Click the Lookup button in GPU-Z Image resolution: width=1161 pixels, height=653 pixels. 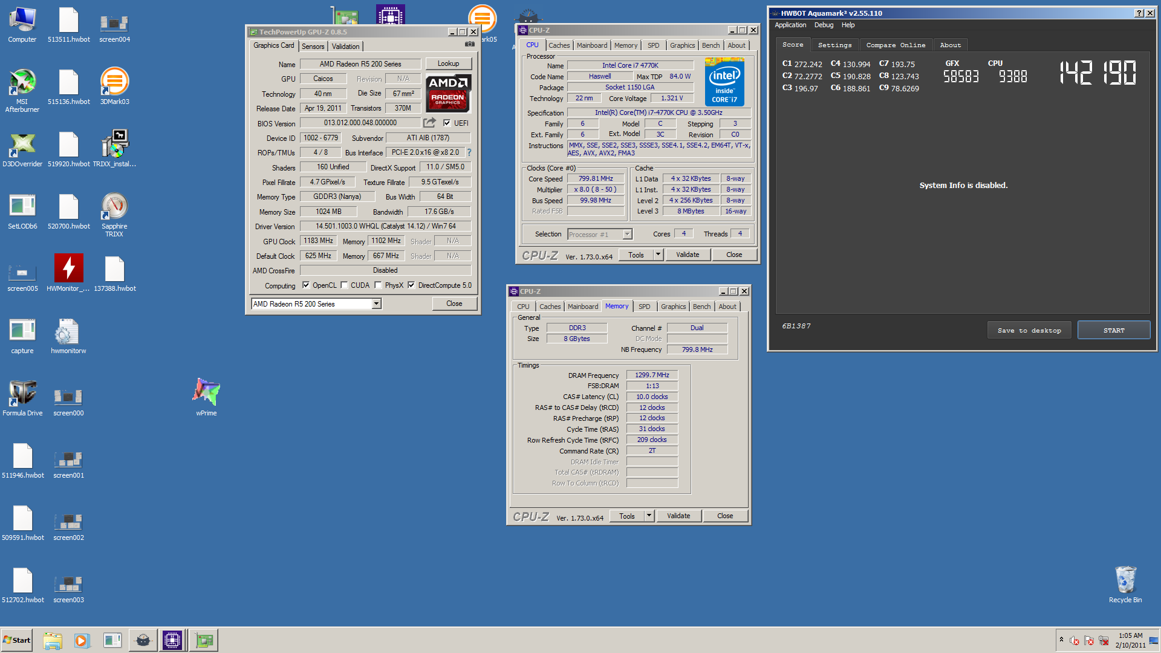[x=448, y=63]
